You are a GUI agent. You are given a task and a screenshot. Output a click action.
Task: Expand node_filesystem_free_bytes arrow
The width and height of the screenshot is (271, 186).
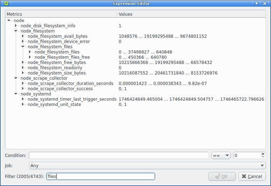coord(23,62)
